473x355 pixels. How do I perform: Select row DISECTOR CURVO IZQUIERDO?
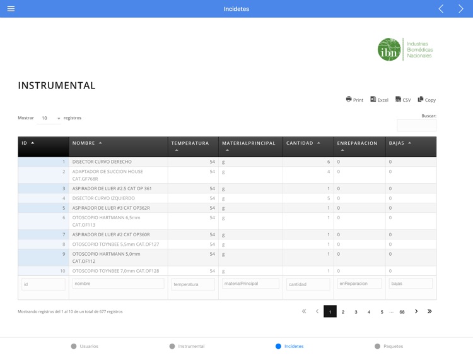tap(227, 198)
